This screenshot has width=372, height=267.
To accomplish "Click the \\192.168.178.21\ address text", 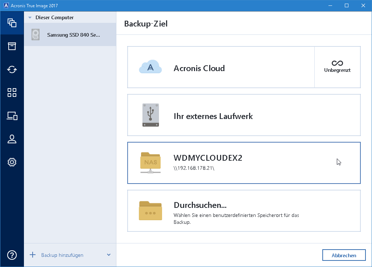I will tap(194, 168).
